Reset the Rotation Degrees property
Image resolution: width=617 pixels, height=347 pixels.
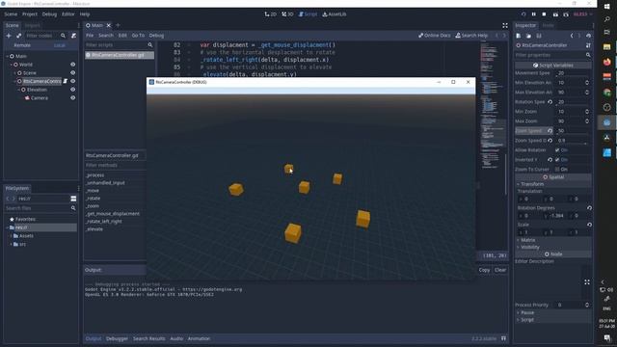coord(589,208)
